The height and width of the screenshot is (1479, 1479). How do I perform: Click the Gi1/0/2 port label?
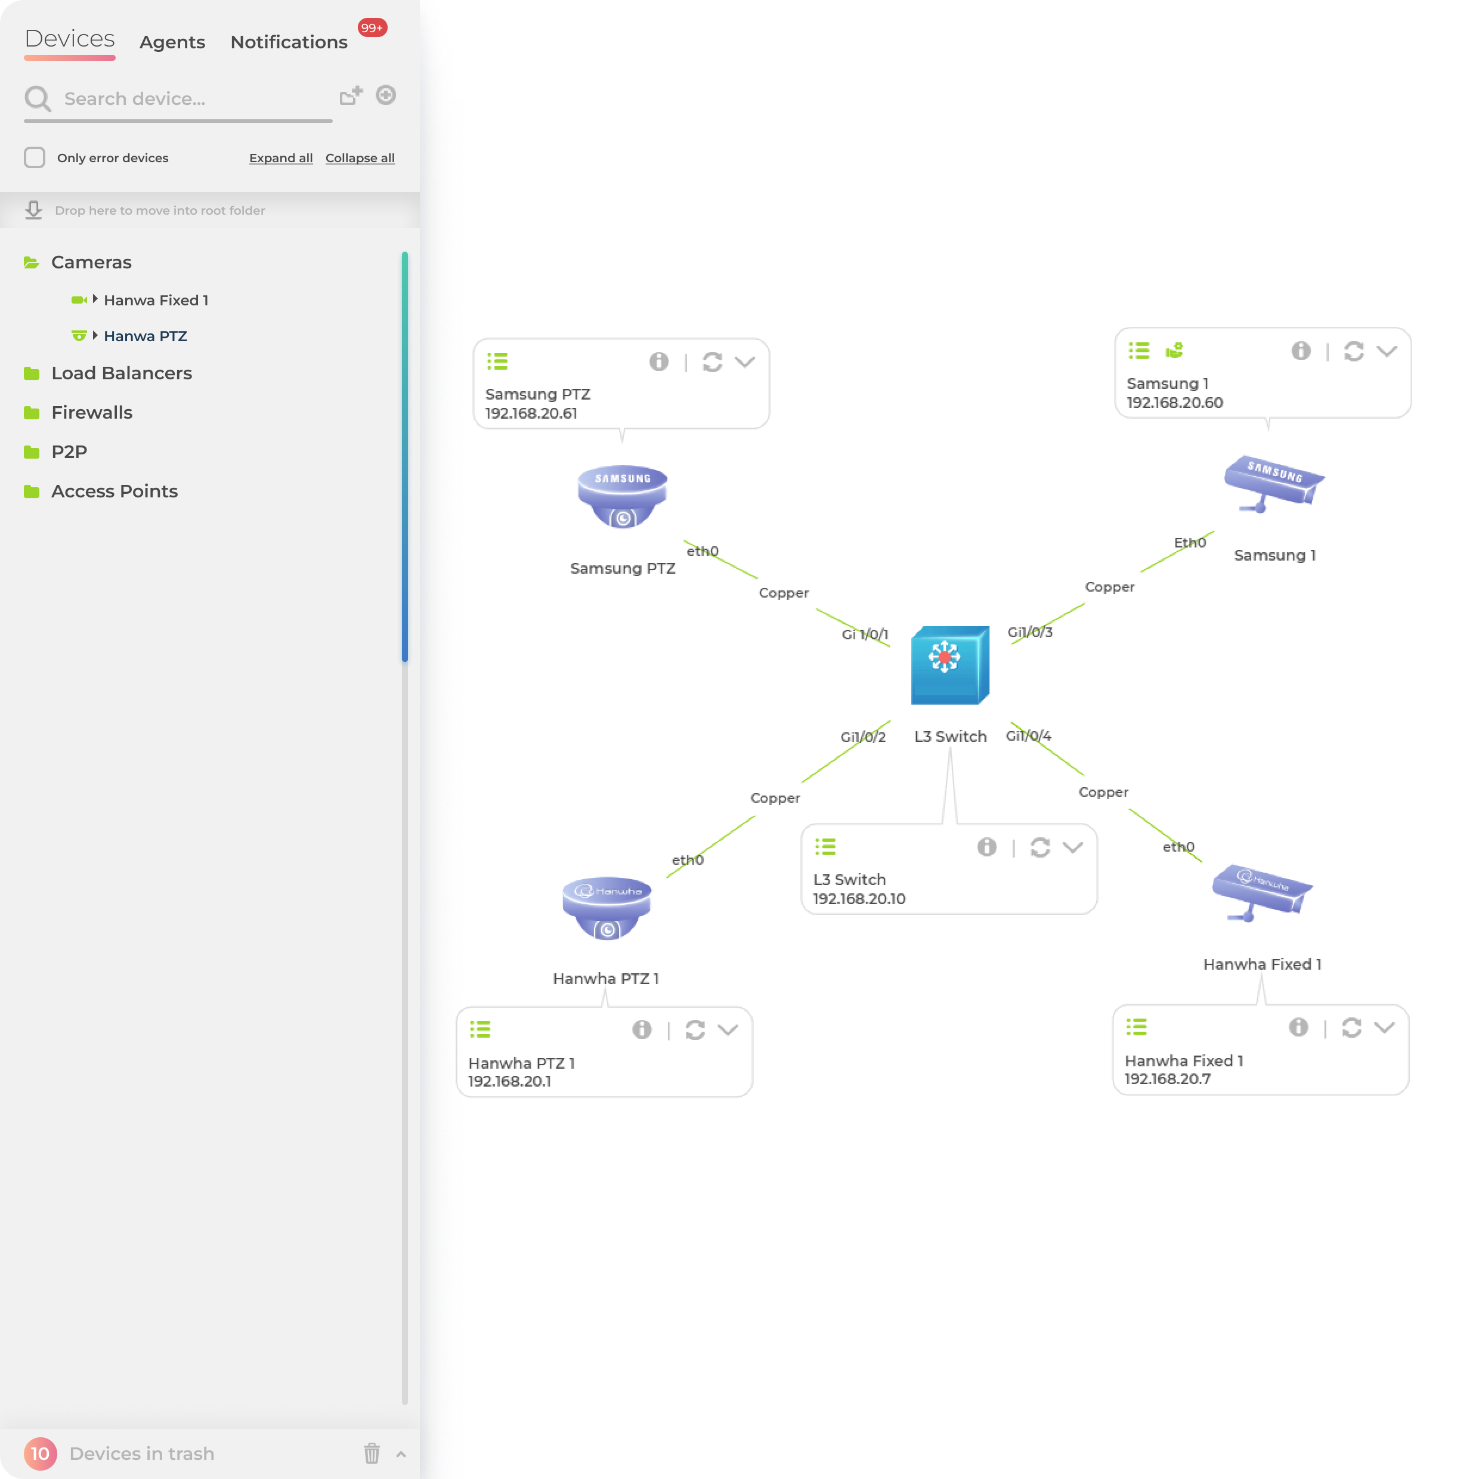click(x=863, y=737)
